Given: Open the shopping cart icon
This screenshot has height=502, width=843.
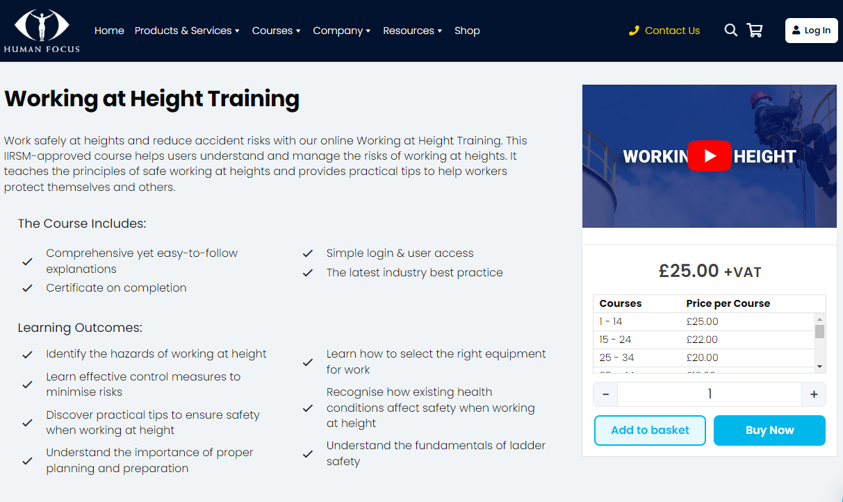Looking at the screenshot, I should pos(754,31).
